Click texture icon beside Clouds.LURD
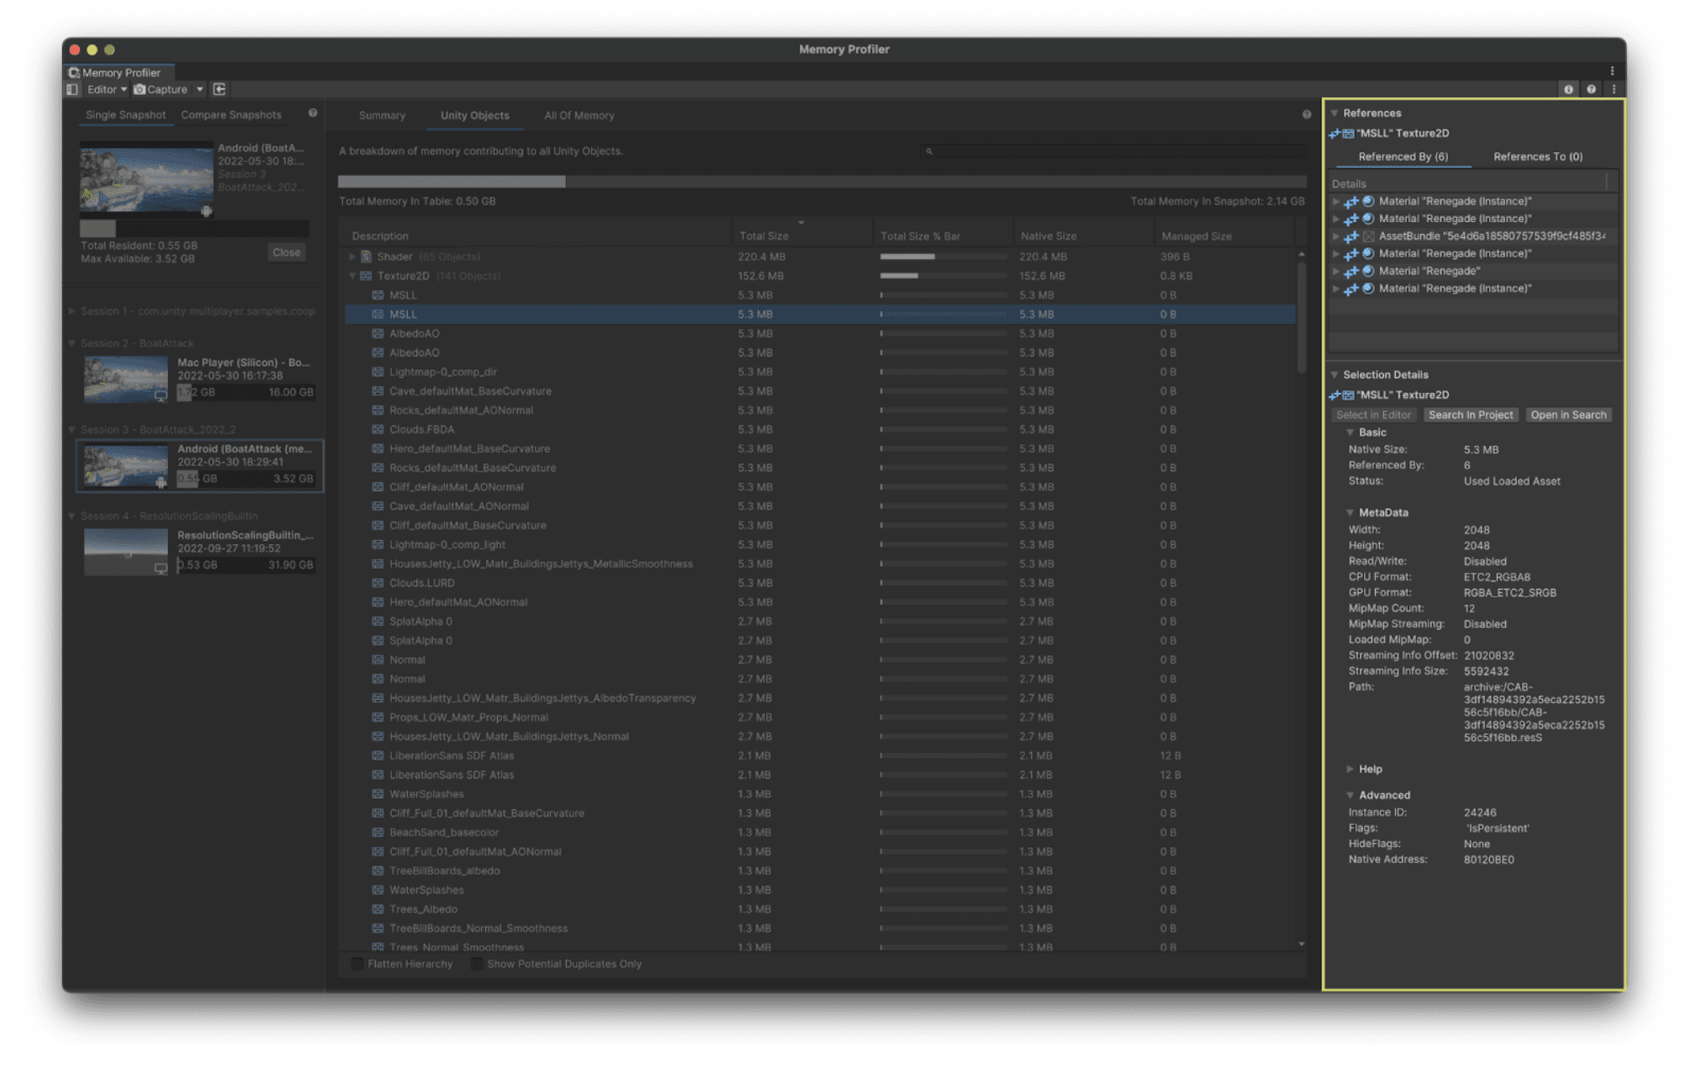Image resolution: width=1707 pixels, height=1070 pixels. tap(378, 583)
